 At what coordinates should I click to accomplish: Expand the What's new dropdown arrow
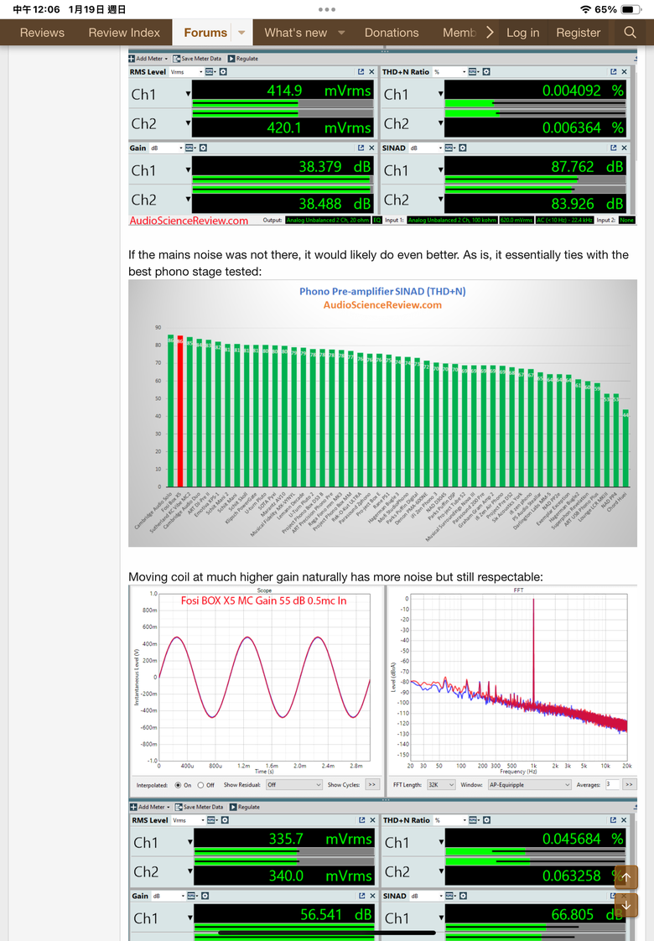click(x=341, y=33)
